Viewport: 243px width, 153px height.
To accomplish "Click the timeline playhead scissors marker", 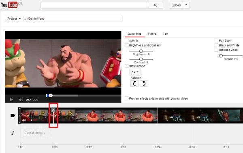I will 53,110.
